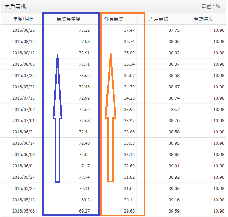Click foreign chip value 35.89
Screen dimensions: 228x217
click(x=129, y=53)
